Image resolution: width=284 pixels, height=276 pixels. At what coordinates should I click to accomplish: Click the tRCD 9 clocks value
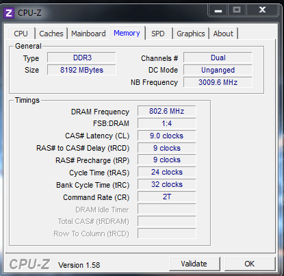(x=167, y=148)
